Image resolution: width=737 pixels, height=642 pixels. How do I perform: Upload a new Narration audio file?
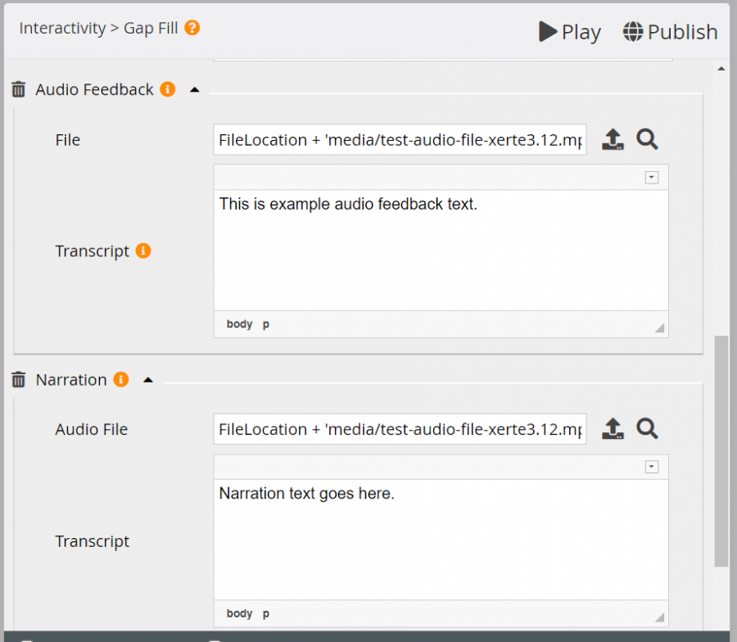(x=613, y=428)
